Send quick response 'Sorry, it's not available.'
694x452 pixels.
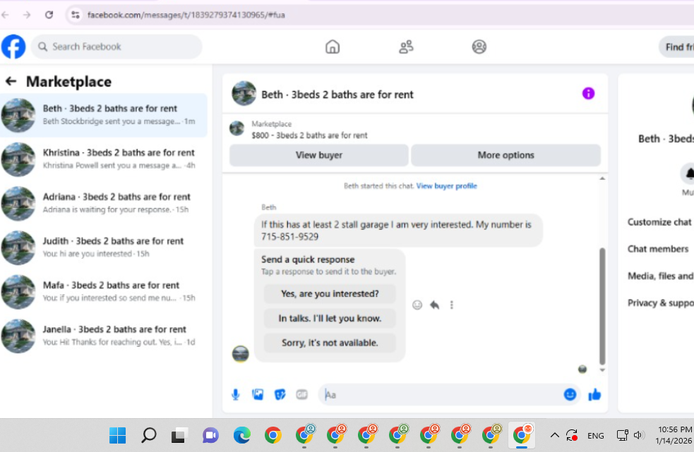click(x=330, y=343)
